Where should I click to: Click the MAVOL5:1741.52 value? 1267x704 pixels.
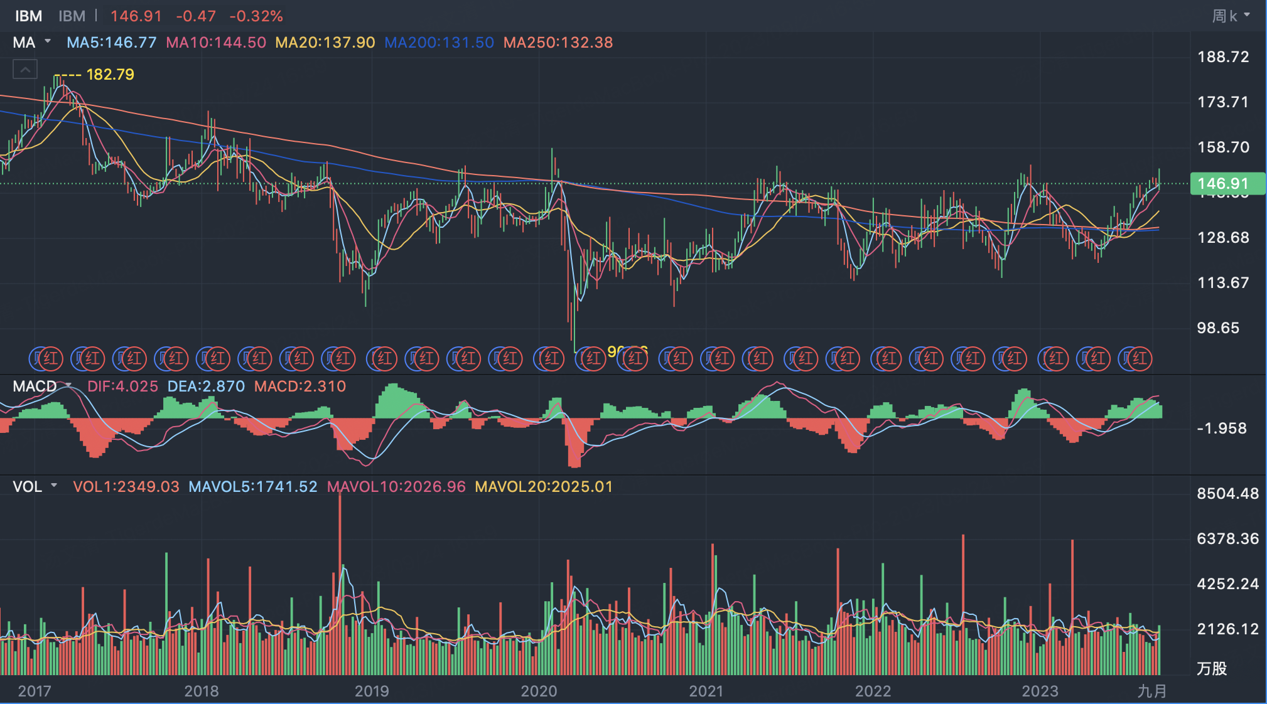[253, 487]
